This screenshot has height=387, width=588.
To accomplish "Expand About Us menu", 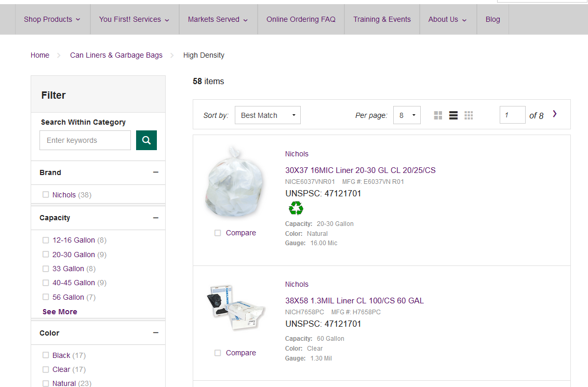I will 448,20.
